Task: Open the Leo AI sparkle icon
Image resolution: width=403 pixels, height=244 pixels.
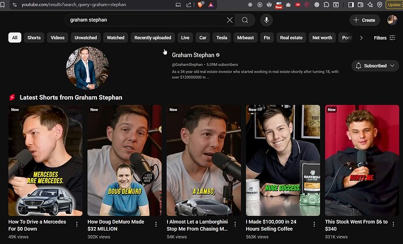Action: [x=370, y=5]
